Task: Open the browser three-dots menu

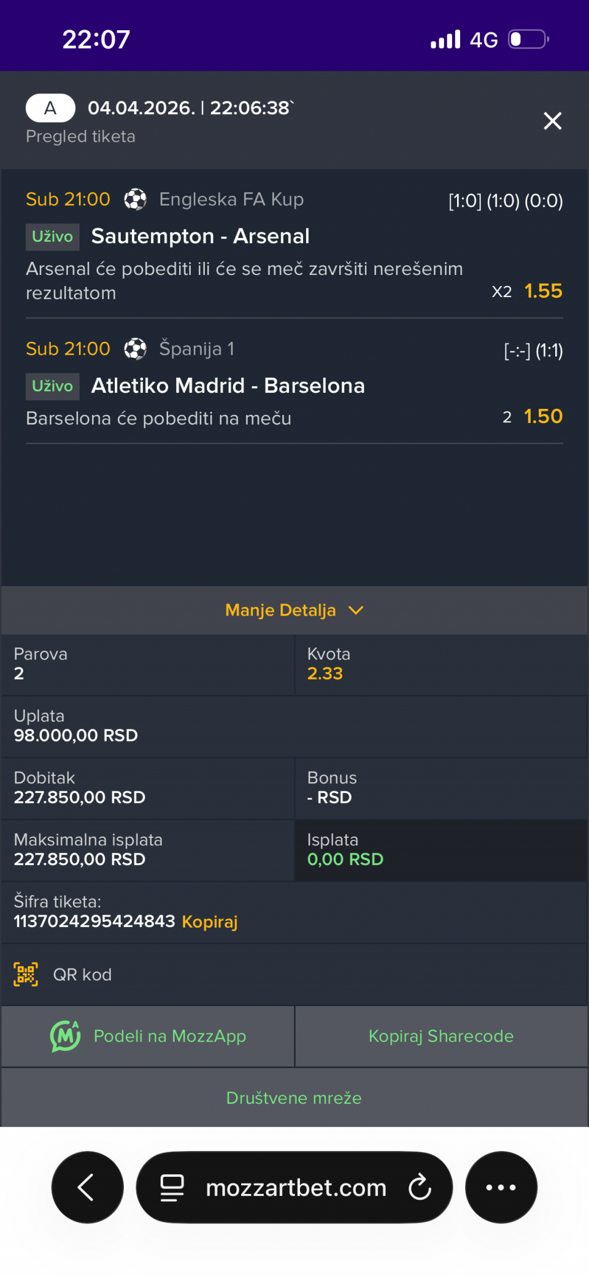Action: [501, 1187]
